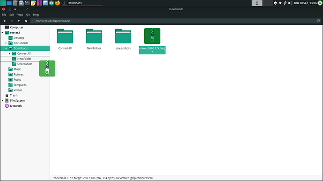323x181 pixels.
Task: Go to parent folder with up arrow
Action: [19, 21]
